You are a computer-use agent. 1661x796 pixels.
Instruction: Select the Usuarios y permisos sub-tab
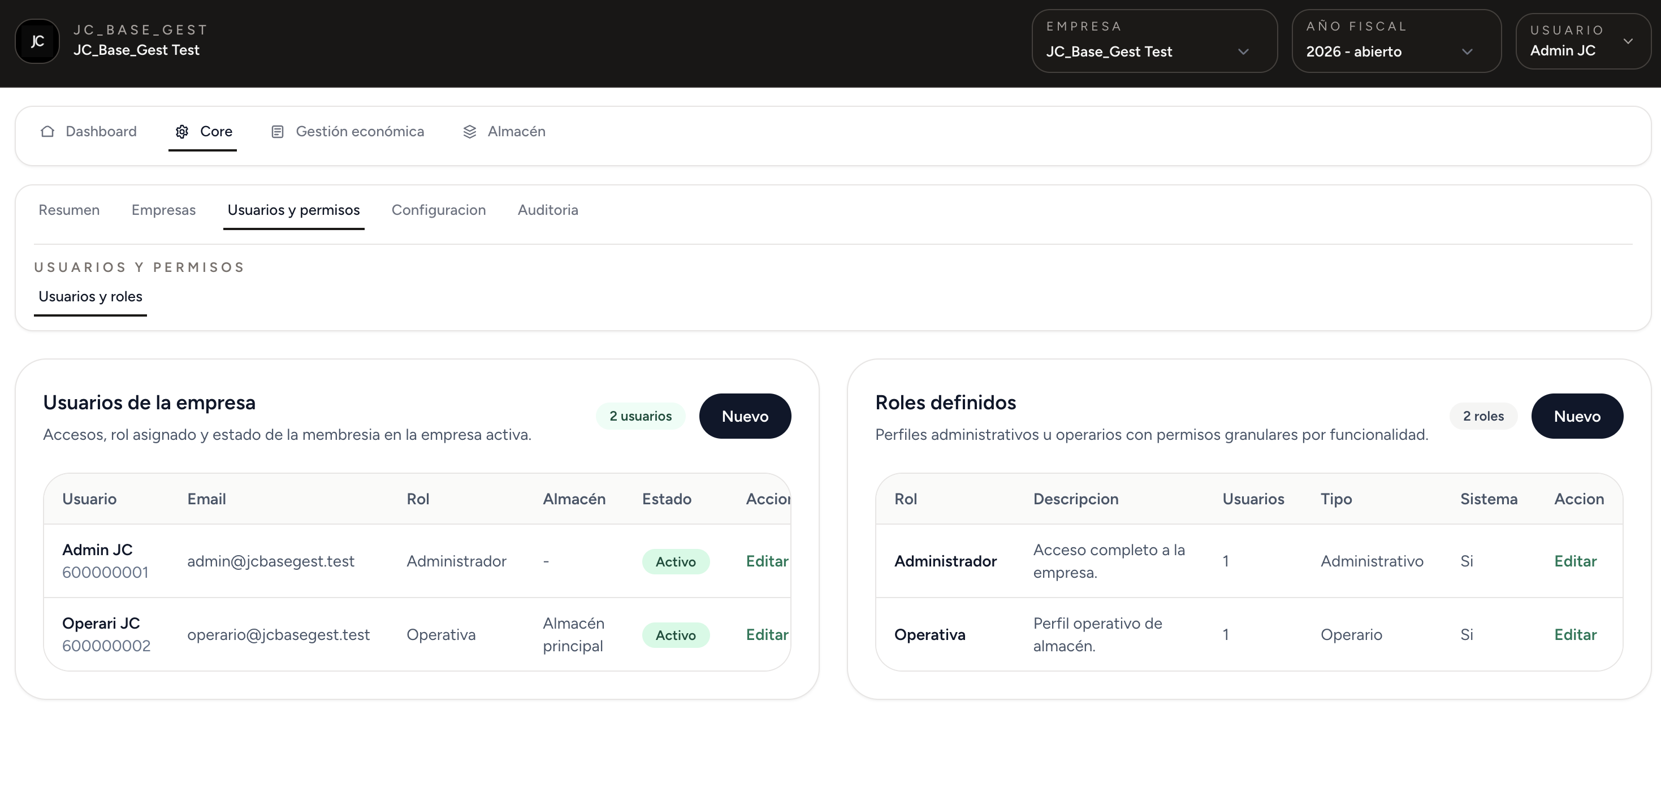point(293,210)
